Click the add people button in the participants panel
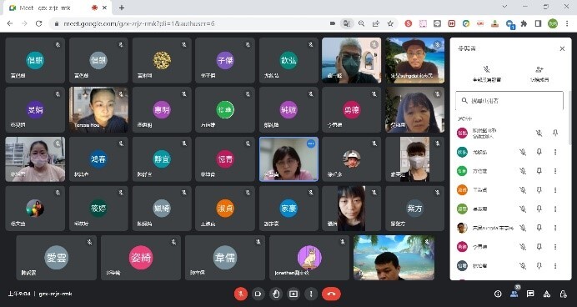Image resolution: width=577 pixels, height=307 pixels. click(x=539, y=74)
